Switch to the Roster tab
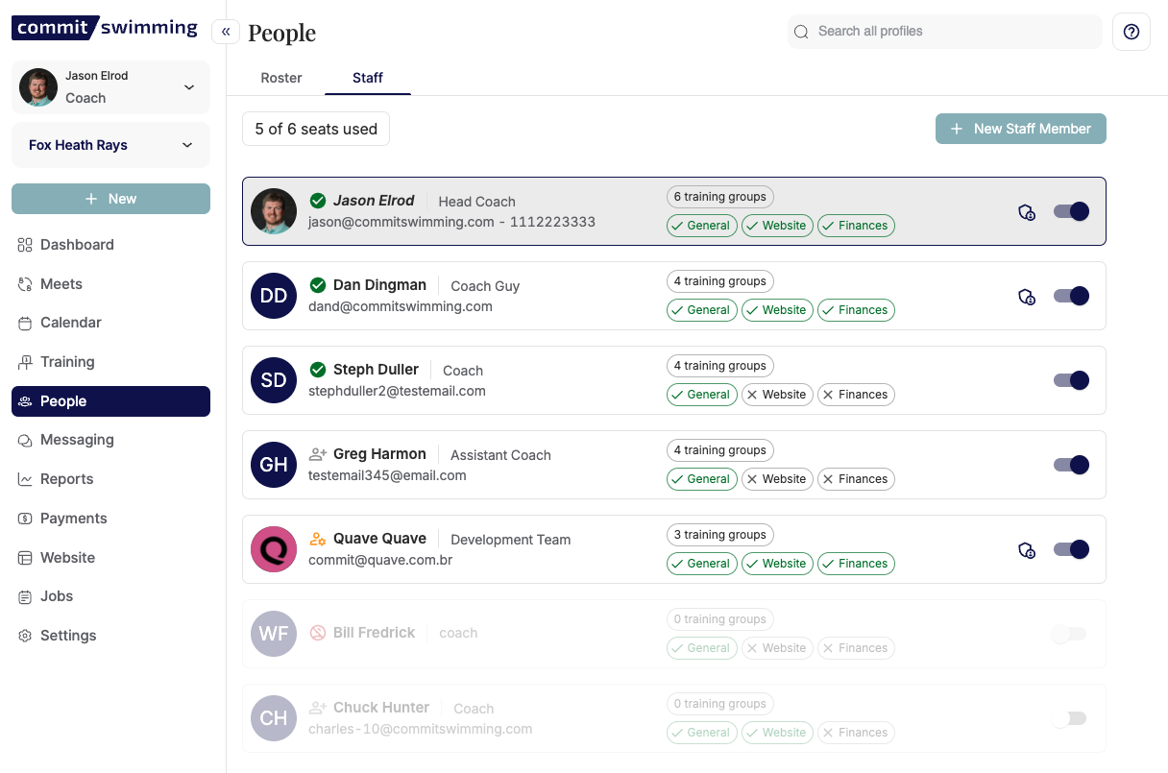1168x773 pixels. tap(281, 78)
